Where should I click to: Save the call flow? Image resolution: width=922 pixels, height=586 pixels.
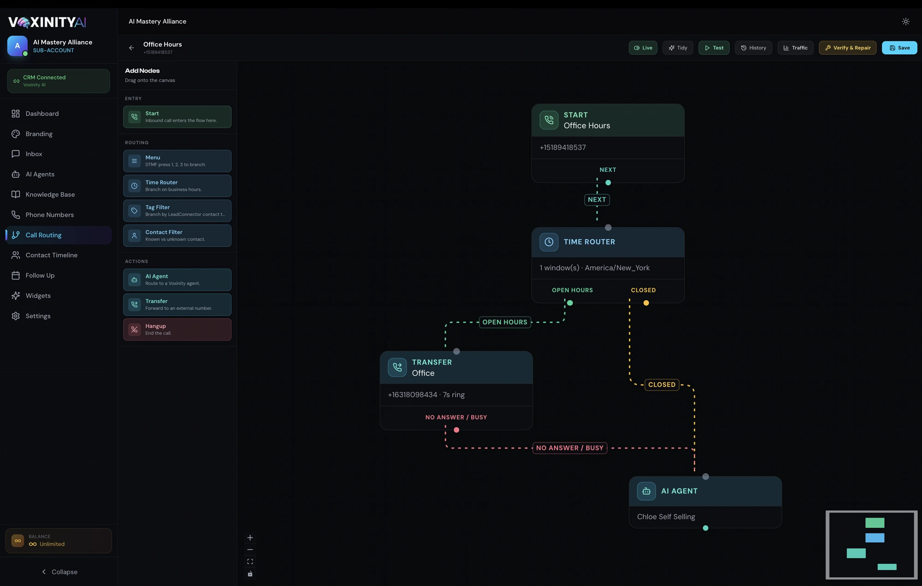point(899,48)
